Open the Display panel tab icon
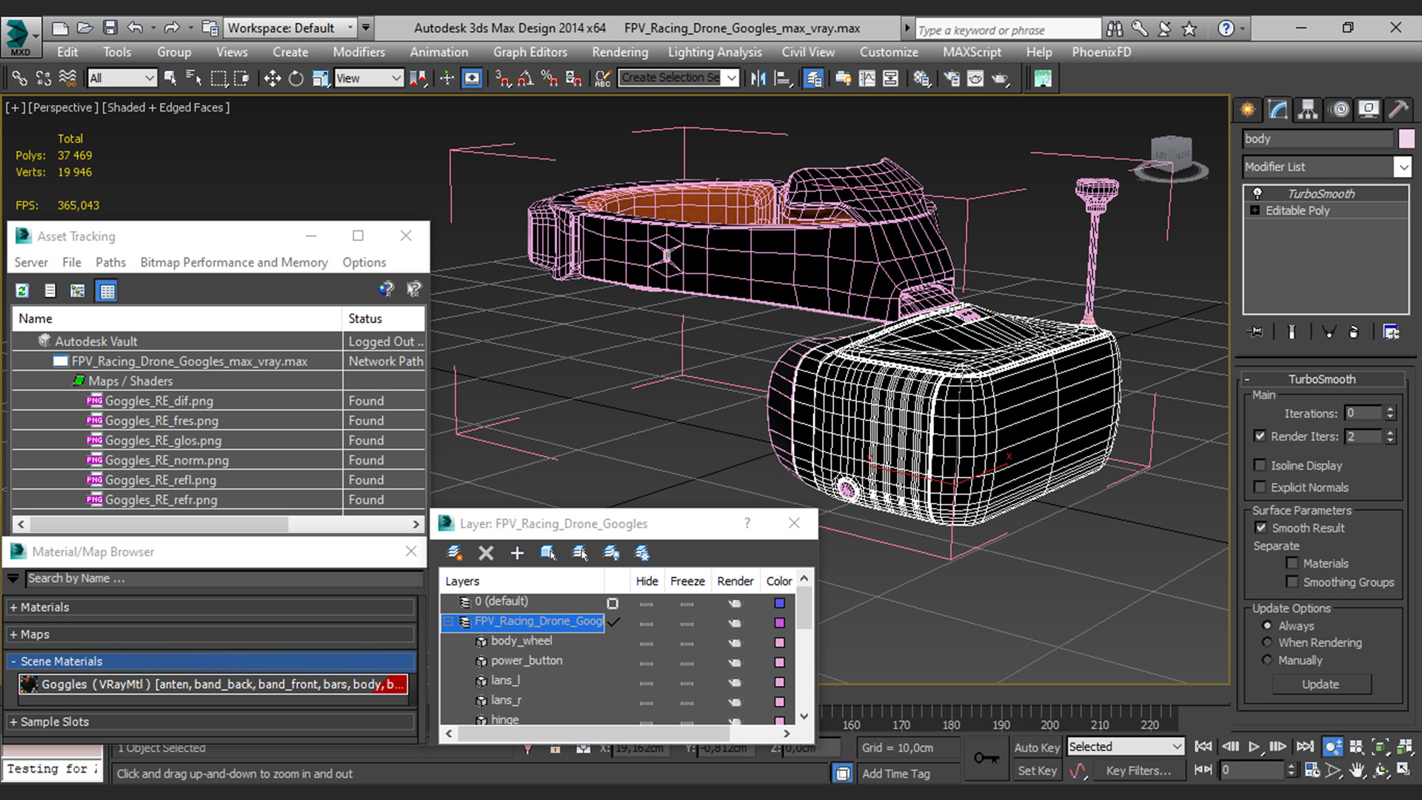This screenshot has height=800, width=1422. 1369,110
